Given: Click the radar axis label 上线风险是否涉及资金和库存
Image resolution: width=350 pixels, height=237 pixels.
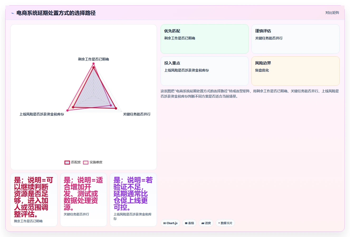Looking at the screenshot, I should (42, 114).
